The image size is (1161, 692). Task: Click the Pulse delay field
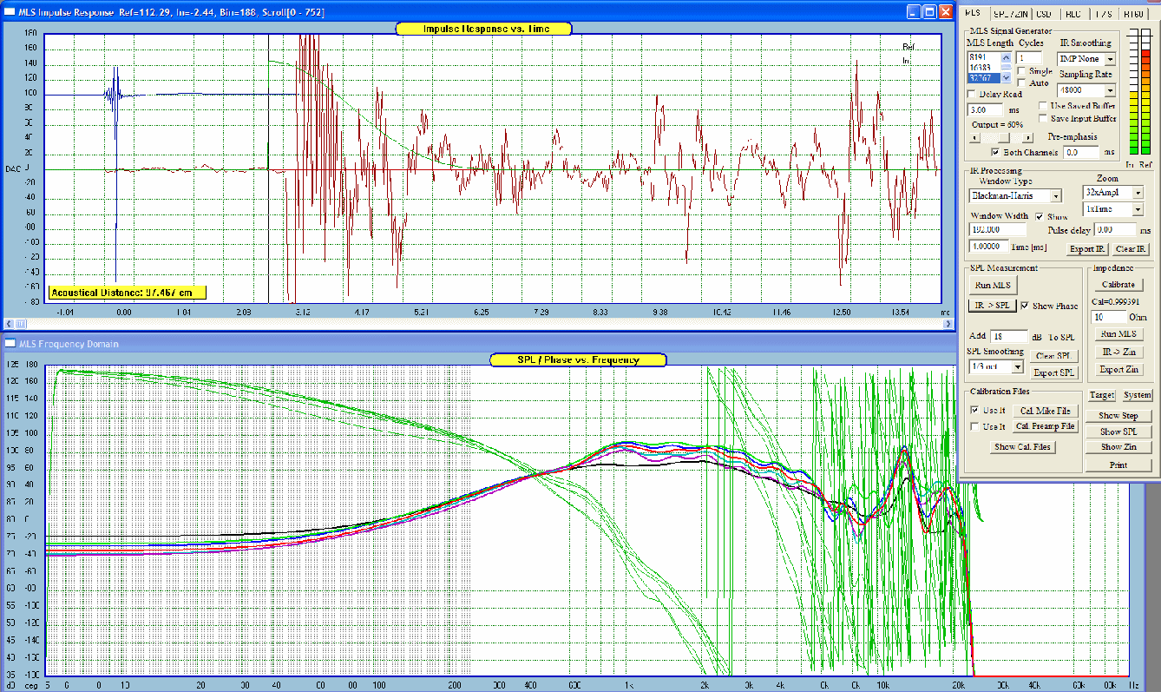[x=1114, y=230]
